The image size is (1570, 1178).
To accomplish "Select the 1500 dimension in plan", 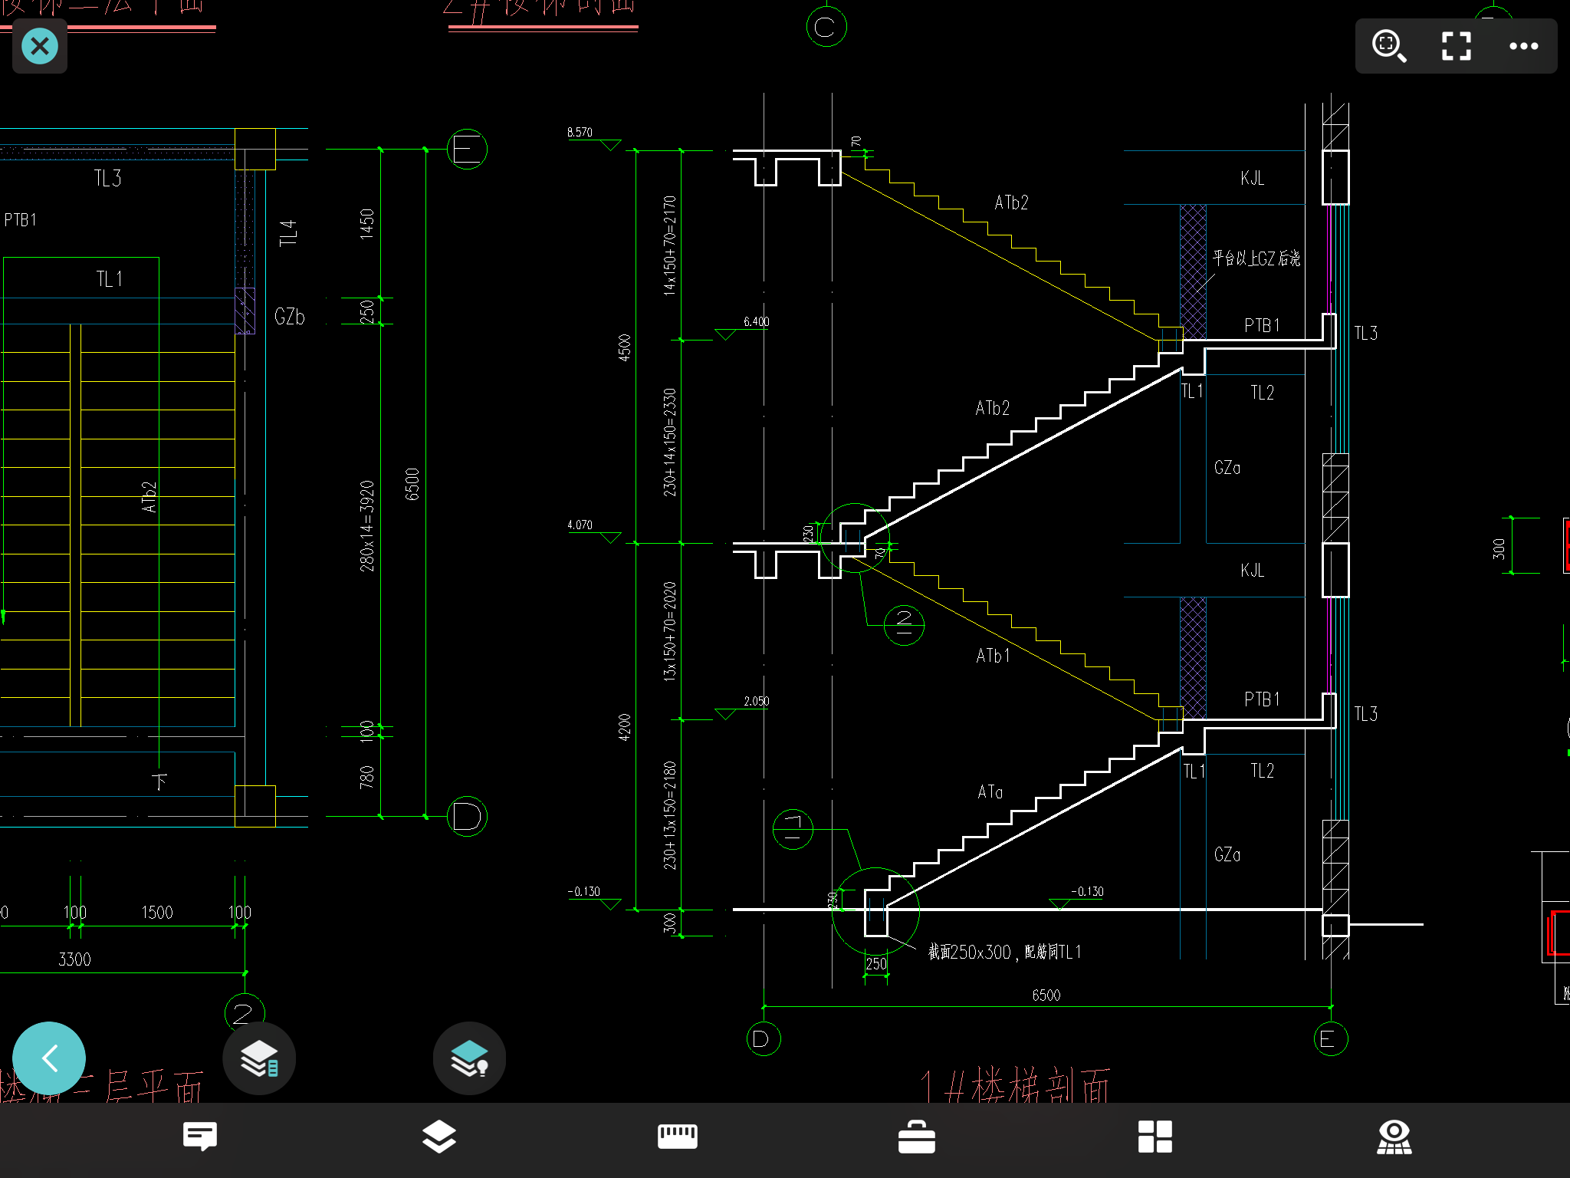I will [156, 912].
